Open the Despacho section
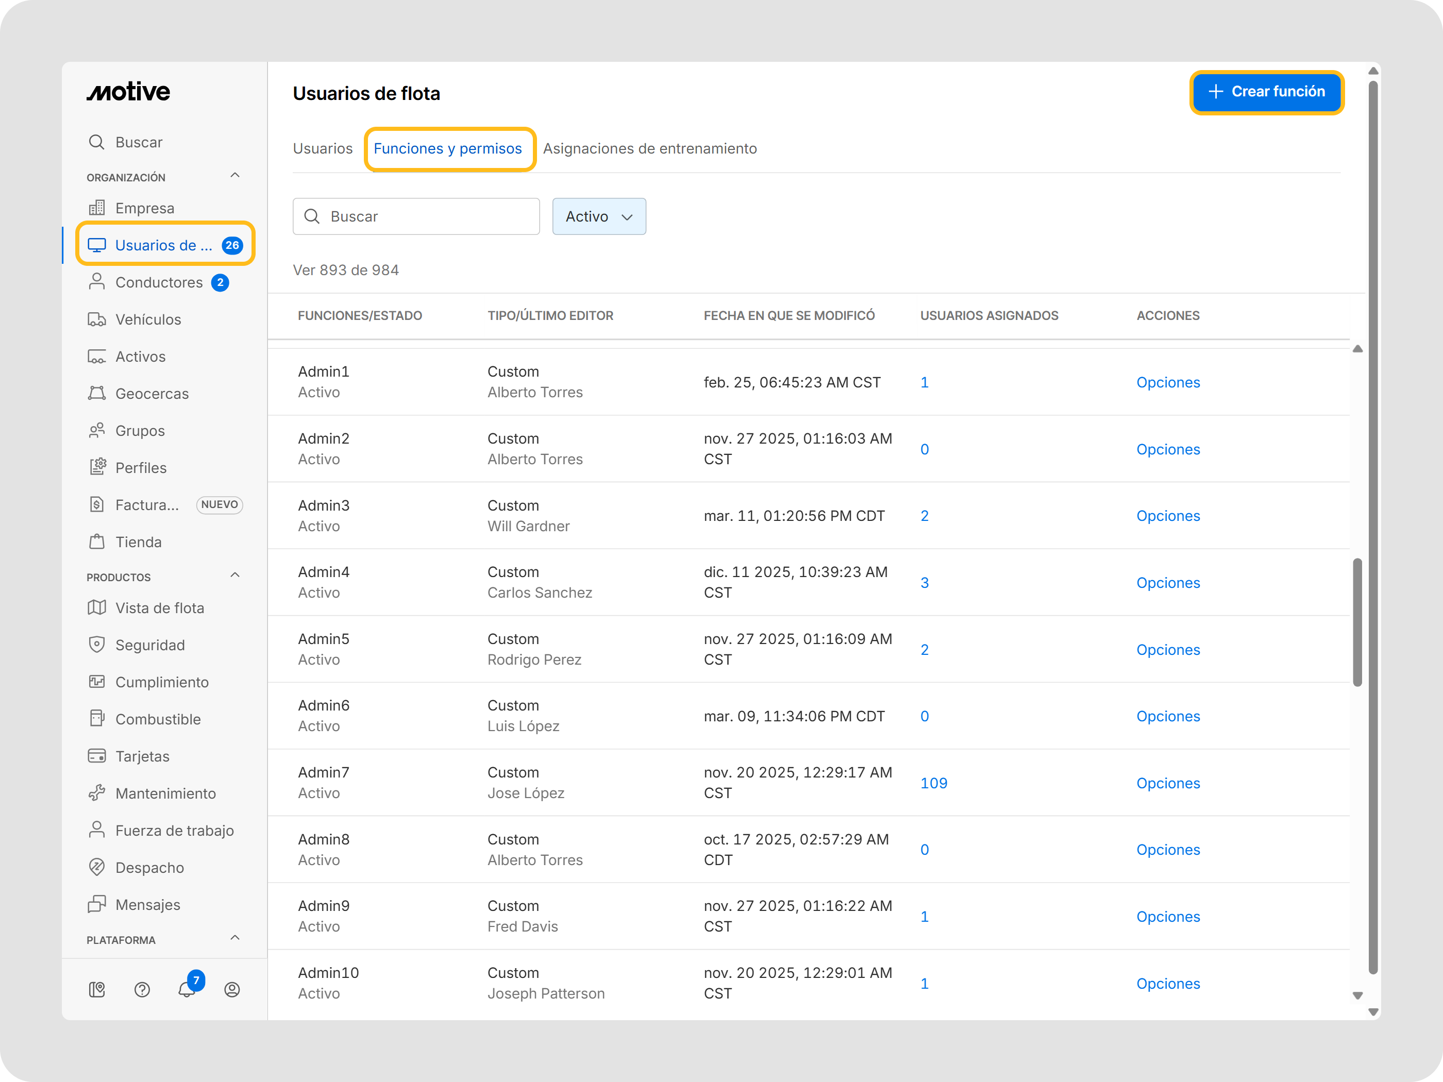This screenshot has height=1082, width=1443. [149, 868]
